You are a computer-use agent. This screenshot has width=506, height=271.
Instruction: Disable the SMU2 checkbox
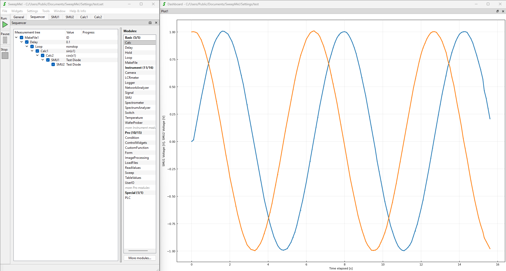[x=53, y=65]
